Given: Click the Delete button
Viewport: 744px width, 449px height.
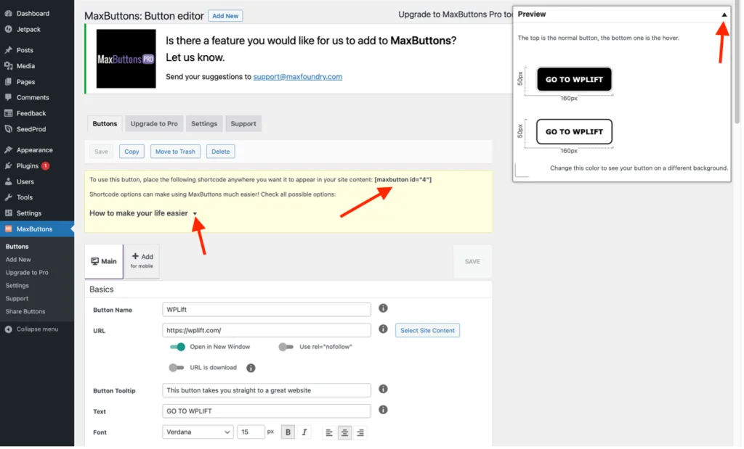Looking at the screenshot, I should pos(221,152).
